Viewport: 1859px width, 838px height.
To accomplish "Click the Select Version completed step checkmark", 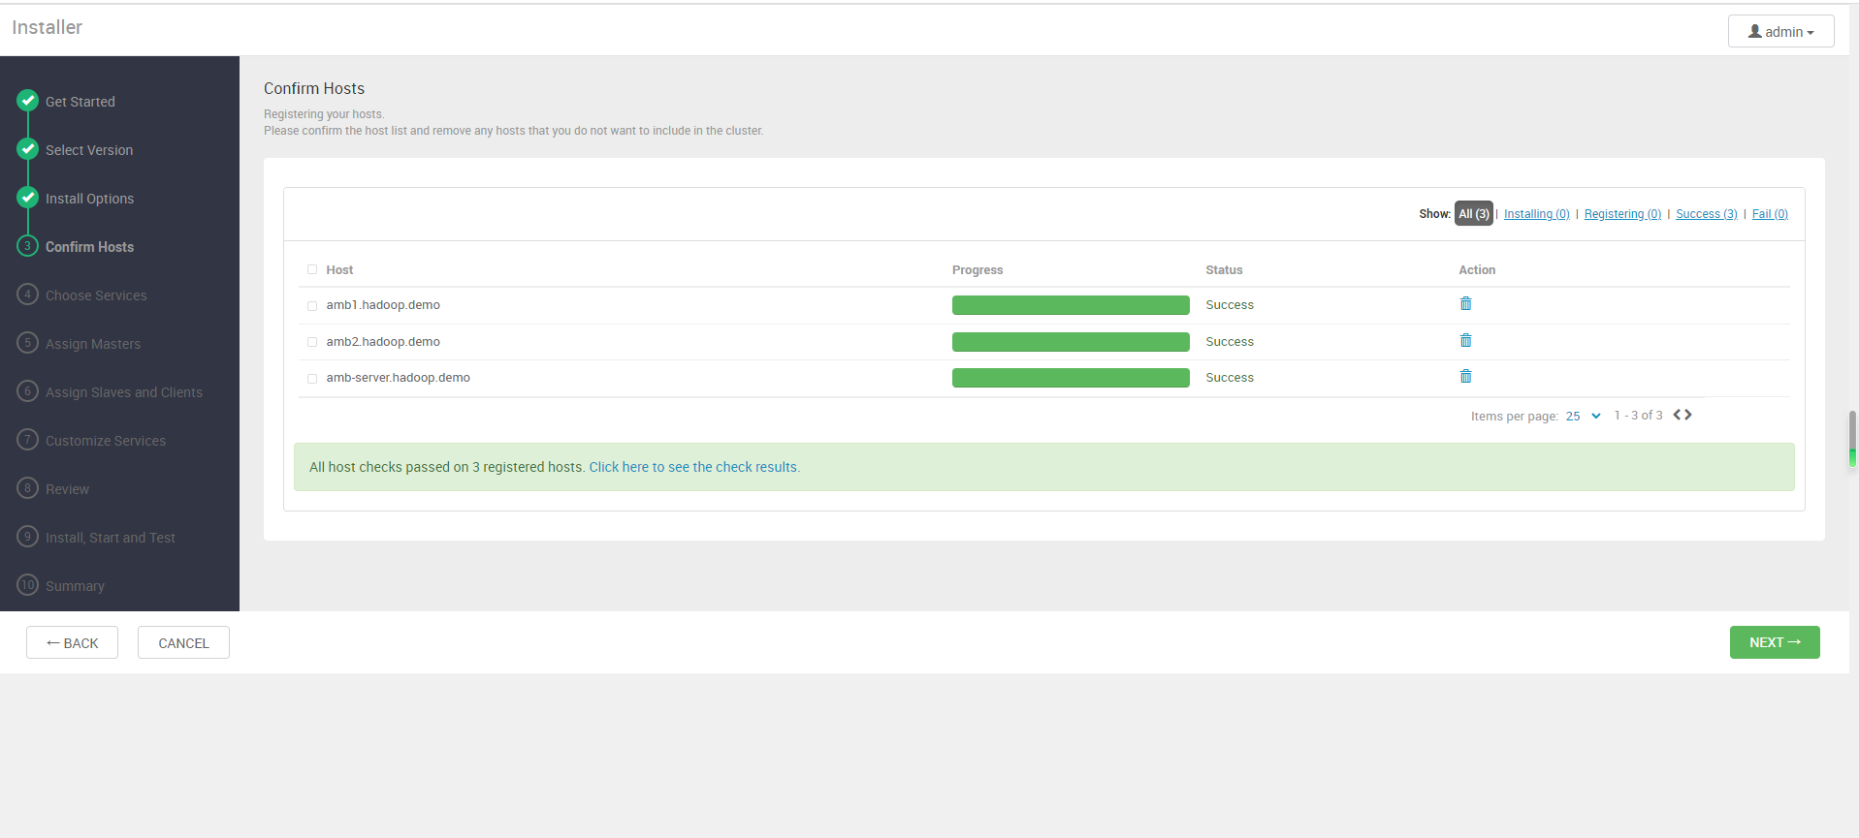I will 28,149.
